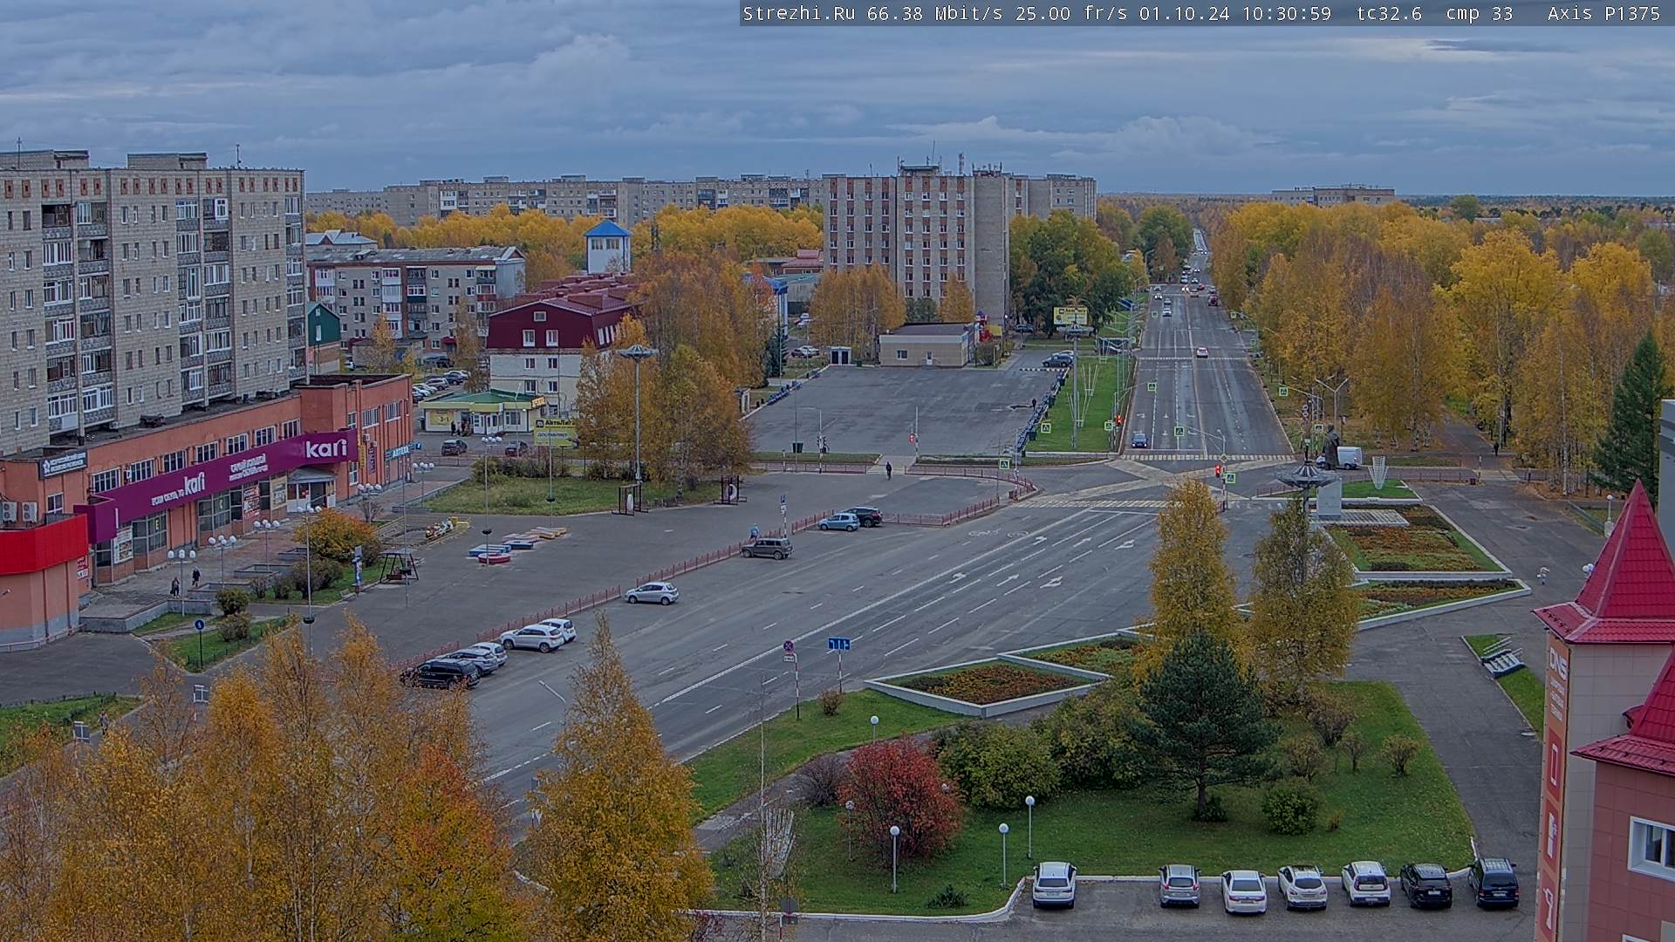Select the 'Axis P1375' camera model text
Image resolution: width=1675 pixels, height=942 pixels.
click(x=1603, y=13)
